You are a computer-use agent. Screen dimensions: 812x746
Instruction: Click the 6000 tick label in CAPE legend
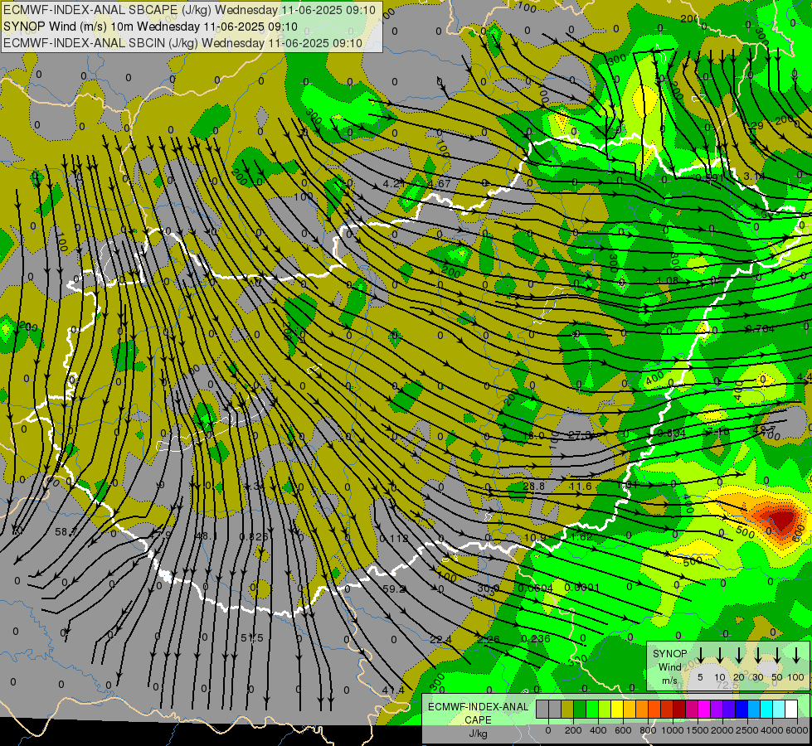pyautogui.click(x=797, y=730)
